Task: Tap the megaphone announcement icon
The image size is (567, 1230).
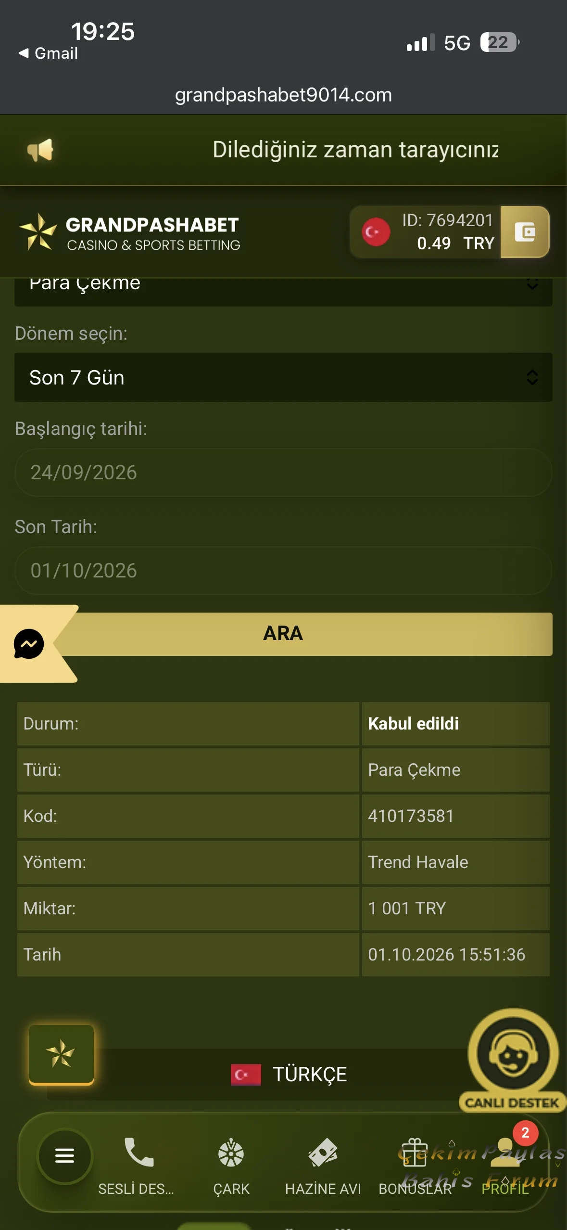Action: (40, 150)
